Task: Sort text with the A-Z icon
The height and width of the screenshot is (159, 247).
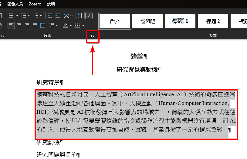Action: click(x=80, y=16)
